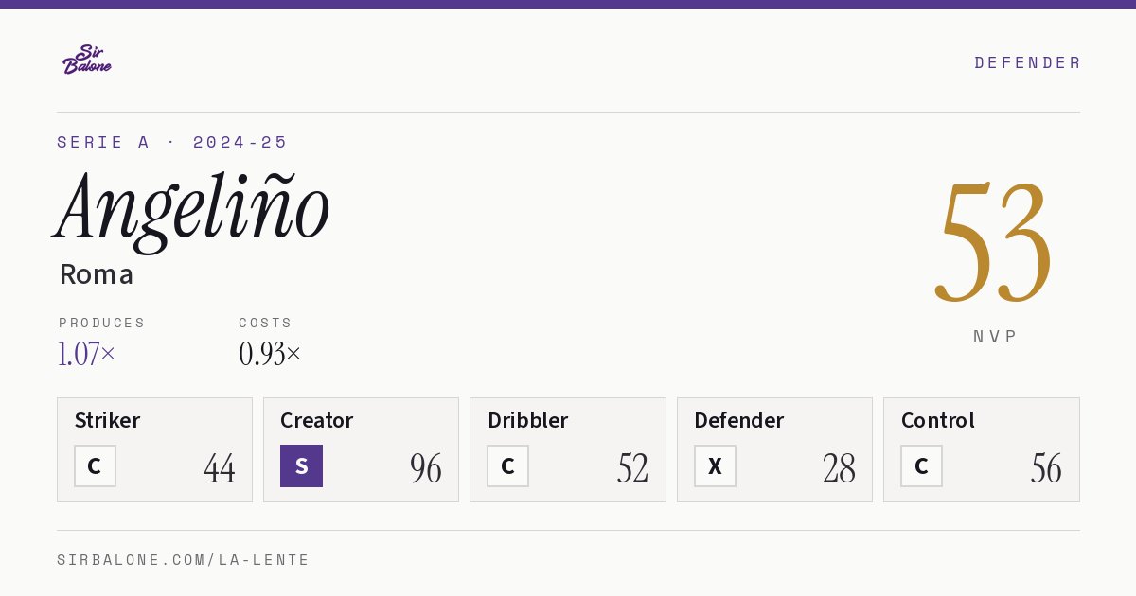Click the Produces 1.07× value
The height and width of the screenshot is (596, 1136).
[x=86, y=354]
